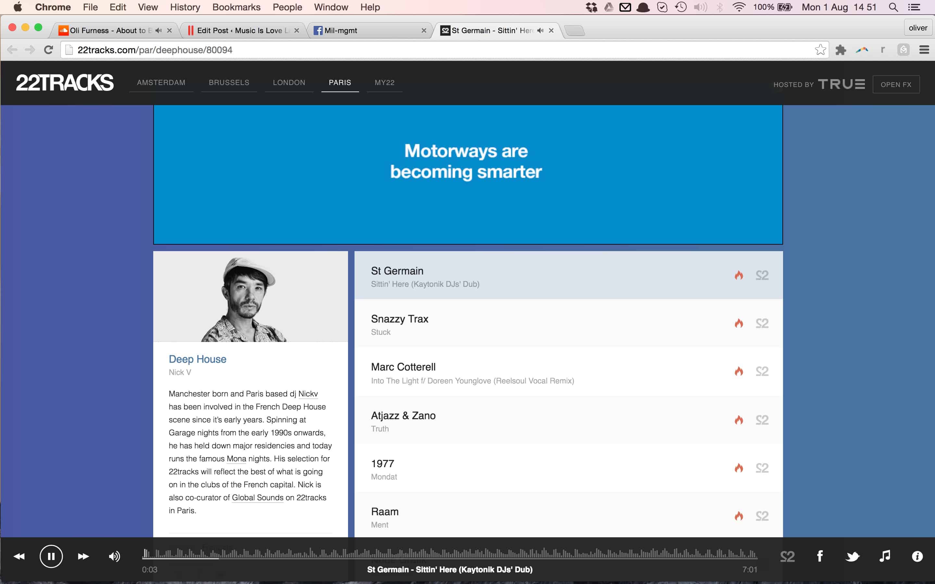Seek within the track waveform
This screenshot has width=935, height=584.
pos(450,554)
